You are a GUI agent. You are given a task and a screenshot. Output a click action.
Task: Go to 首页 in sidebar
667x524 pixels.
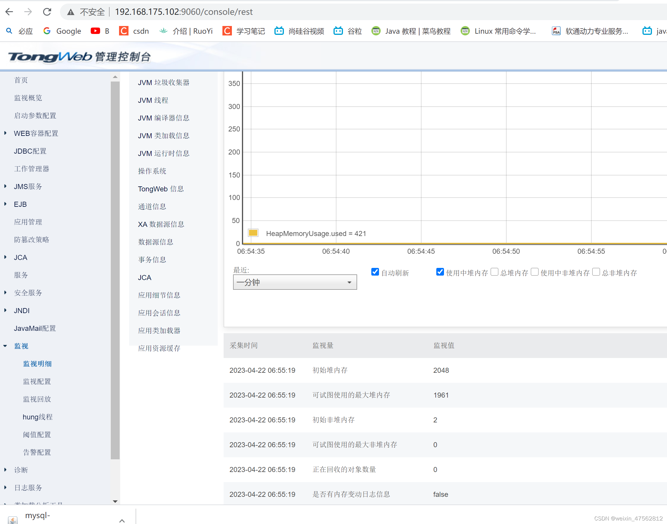21,80
